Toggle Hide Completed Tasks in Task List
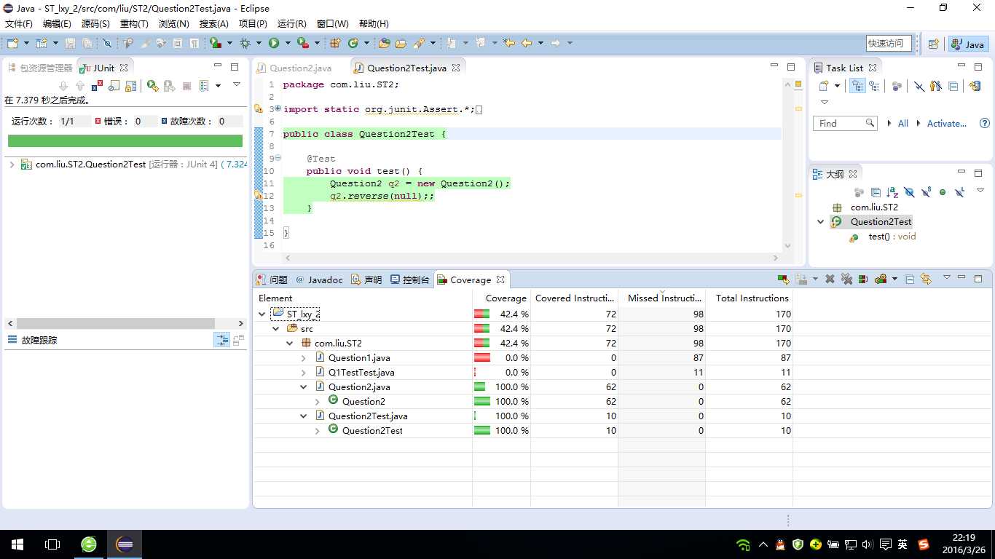The height and width of the screenshot is (559, 995). (x=919, y=86)
